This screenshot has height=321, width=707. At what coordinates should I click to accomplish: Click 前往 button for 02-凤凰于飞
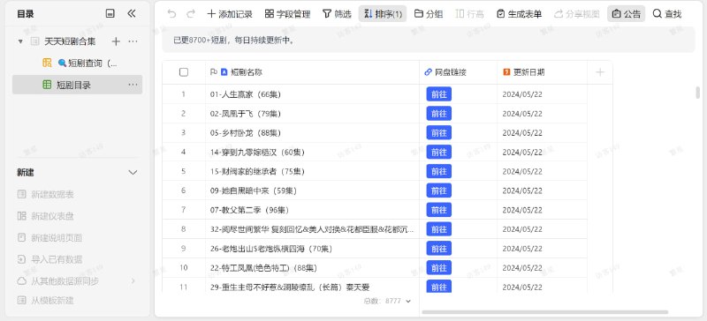tap(438, 114)
